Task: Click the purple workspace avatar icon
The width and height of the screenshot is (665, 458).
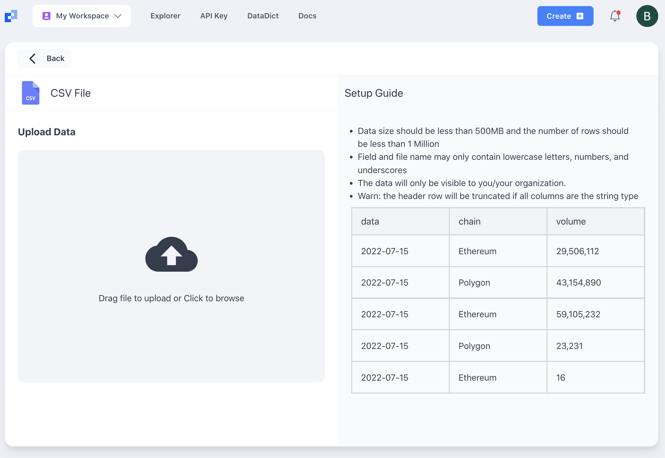Action: [46, 16]
